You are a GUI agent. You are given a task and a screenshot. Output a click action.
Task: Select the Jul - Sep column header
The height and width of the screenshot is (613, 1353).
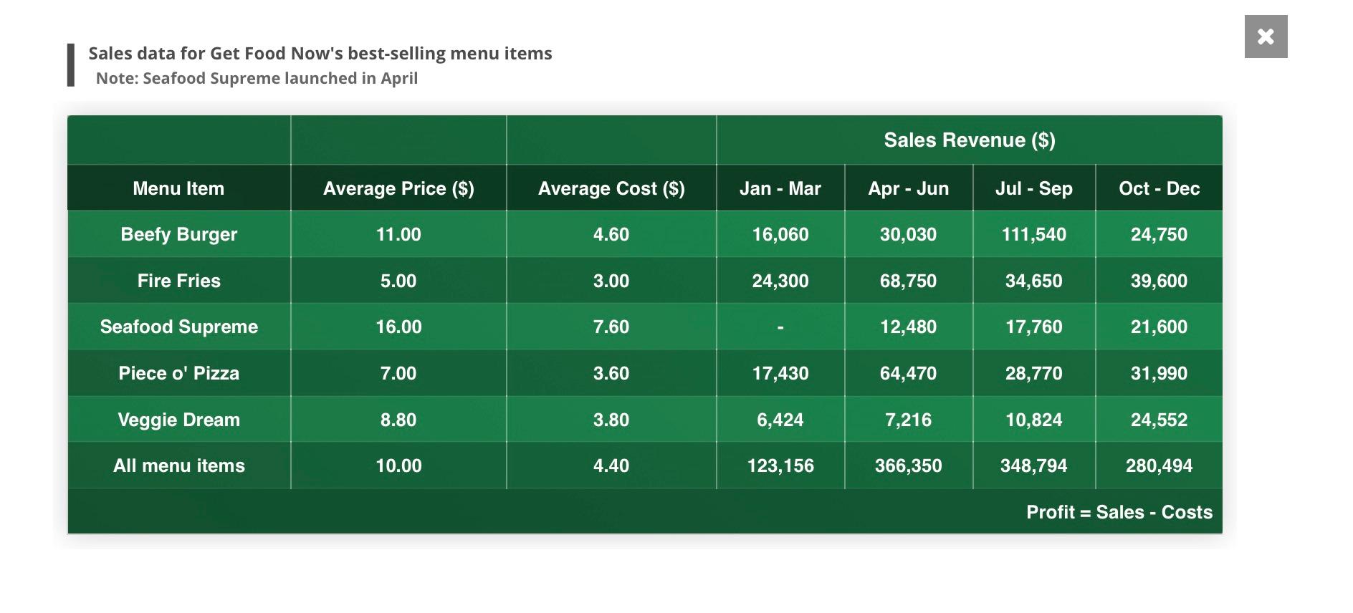(x=1034, y=188)
